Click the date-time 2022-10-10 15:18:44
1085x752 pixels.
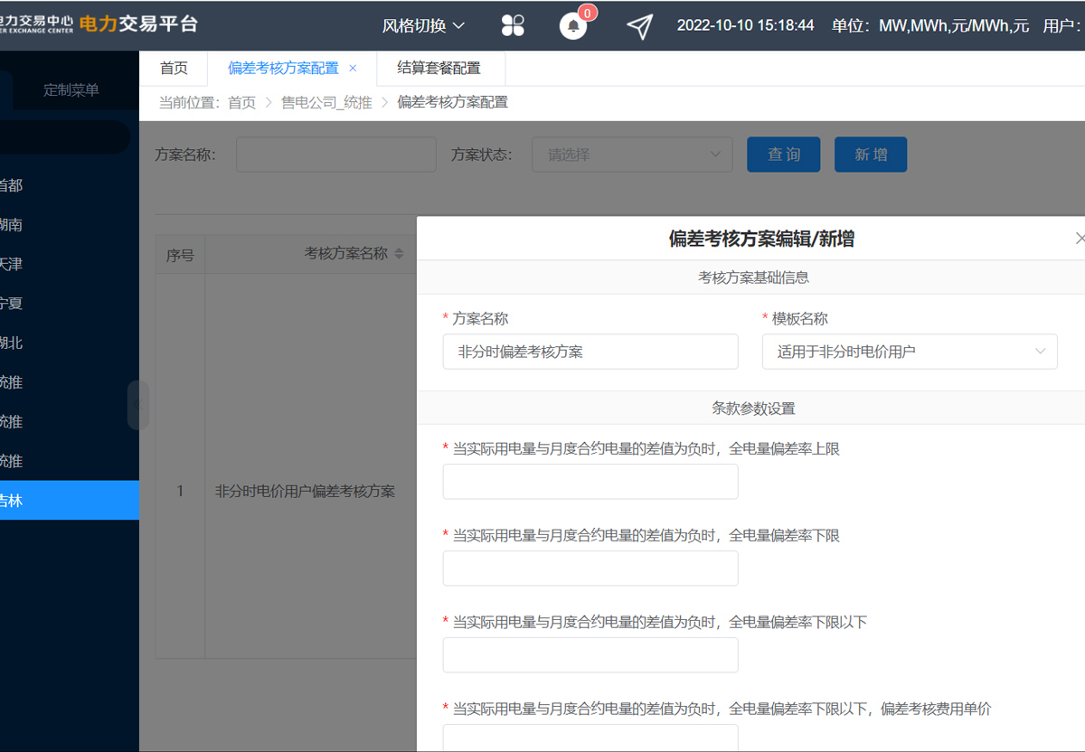click(746, 25)
